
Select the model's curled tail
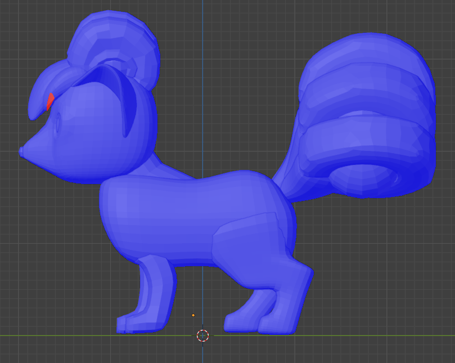[x=367, y=116]
